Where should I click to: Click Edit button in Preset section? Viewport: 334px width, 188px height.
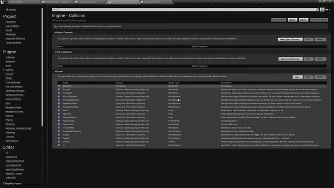308,77
